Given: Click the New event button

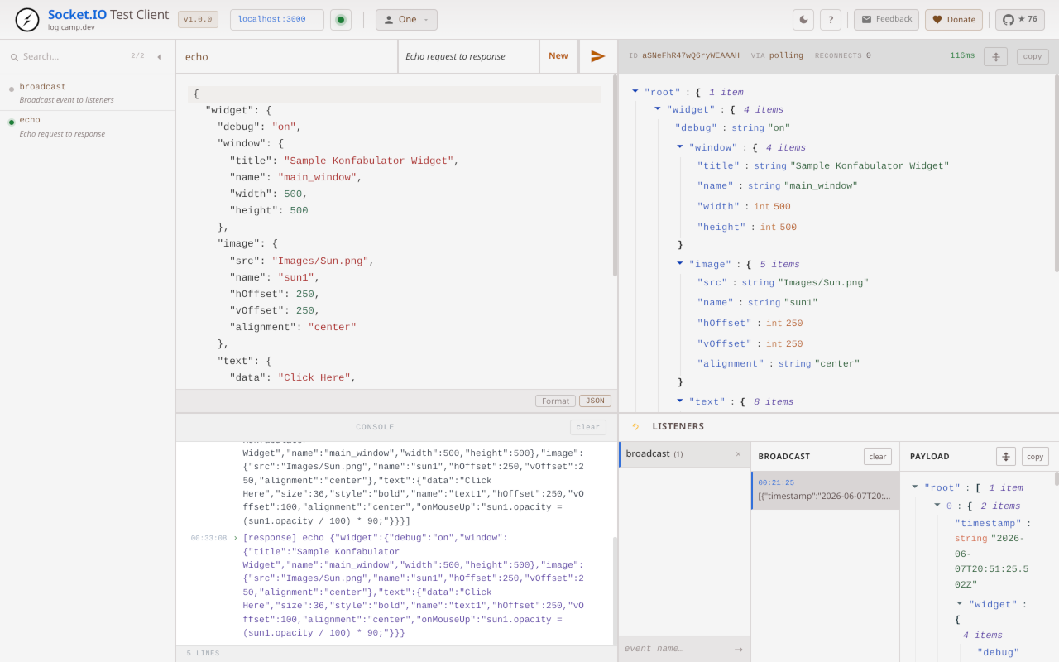Looking at the screenshot, I should pyautogui.click(x=558, y=56).
